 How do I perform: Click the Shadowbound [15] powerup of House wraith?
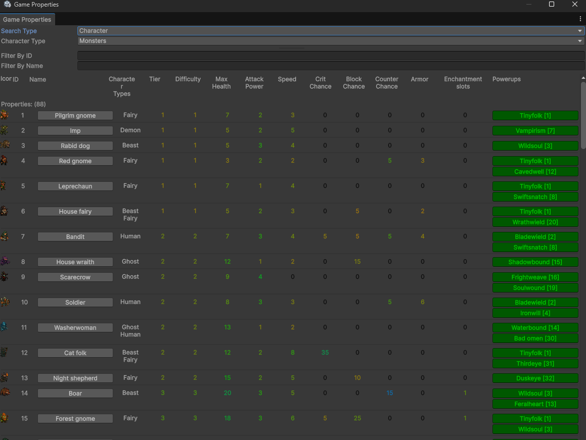(535, 262)
